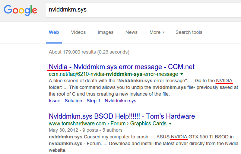Open the Tom's Hardware BSOD Help result
This screenshot has height=154, width=241.
122,116
